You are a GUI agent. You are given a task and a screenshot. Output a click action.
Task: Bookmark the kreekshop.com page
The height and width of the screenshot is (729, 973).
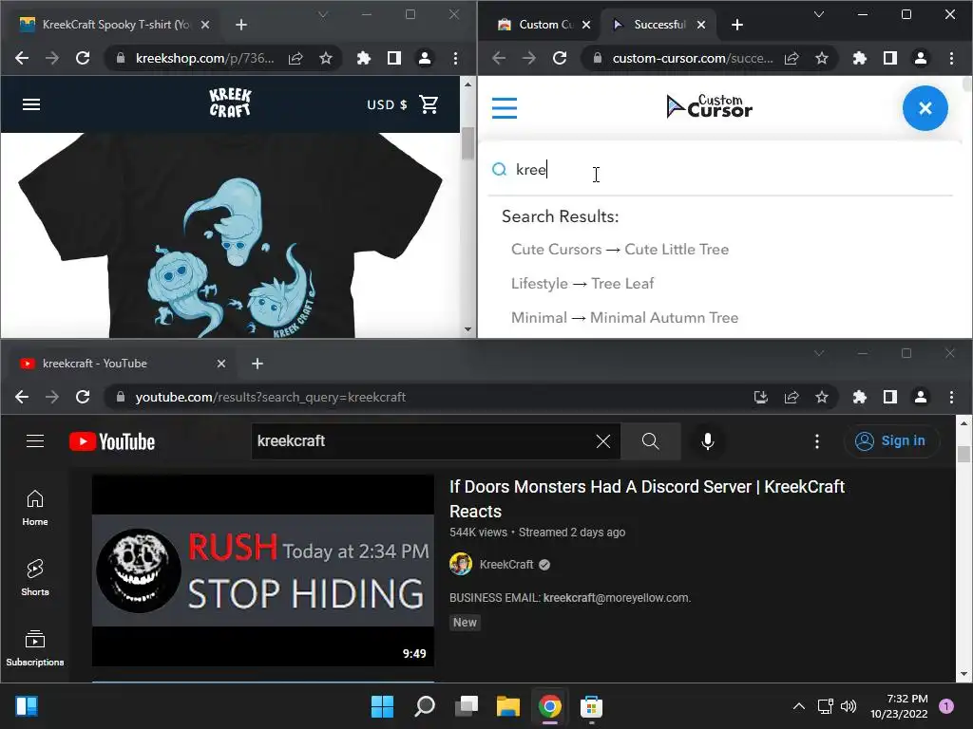(x=326, y=58)
